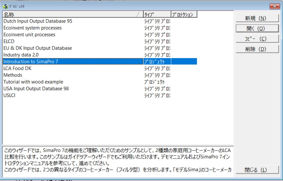Click type cell of Tutorial with wood example
This screenshot has height=181, width=283.
(157, 82)
